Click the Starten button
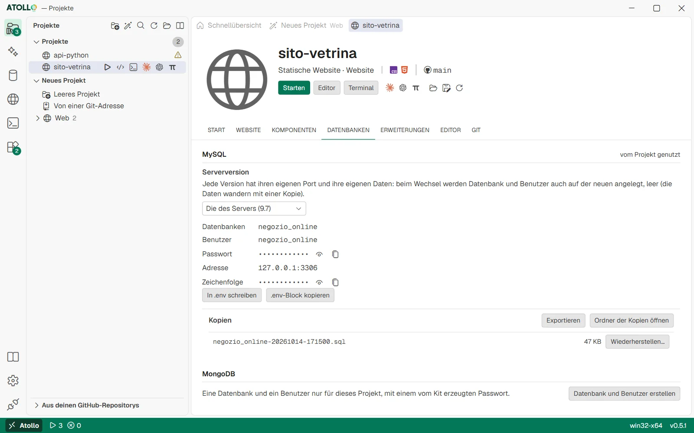 tap(294, 88)
